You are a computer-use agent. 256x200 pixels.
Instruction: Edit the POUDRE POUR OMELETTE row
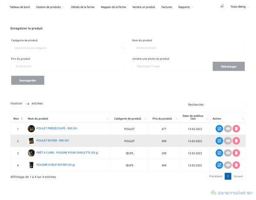219,153
